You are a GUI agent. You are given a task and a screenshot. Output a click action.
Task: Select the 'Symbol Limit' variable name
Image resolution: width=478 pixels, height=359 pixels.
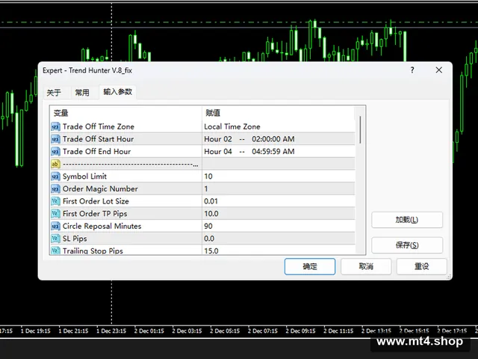click(x=84, y=177)
